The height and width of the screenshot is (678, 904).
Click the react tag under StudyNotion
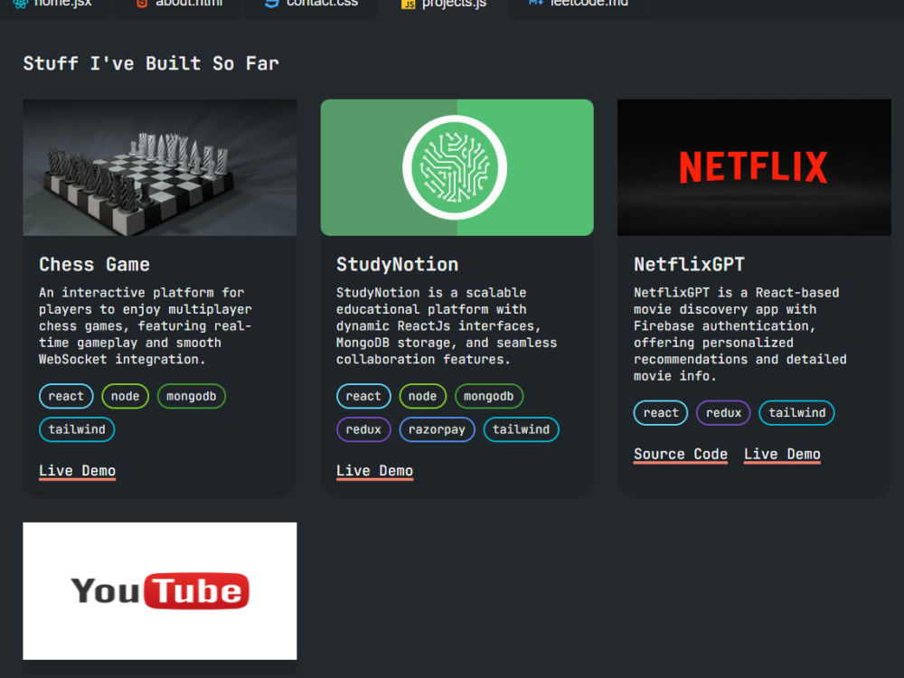[363, 396]
